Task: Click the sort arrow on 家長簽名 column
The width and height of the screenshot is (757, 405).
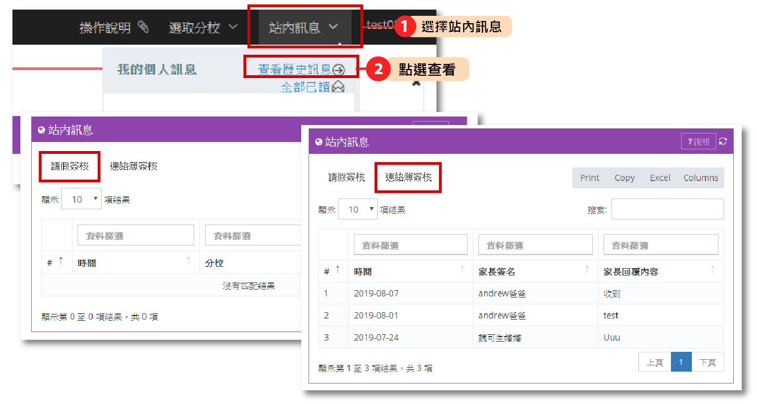Action: 587,270
